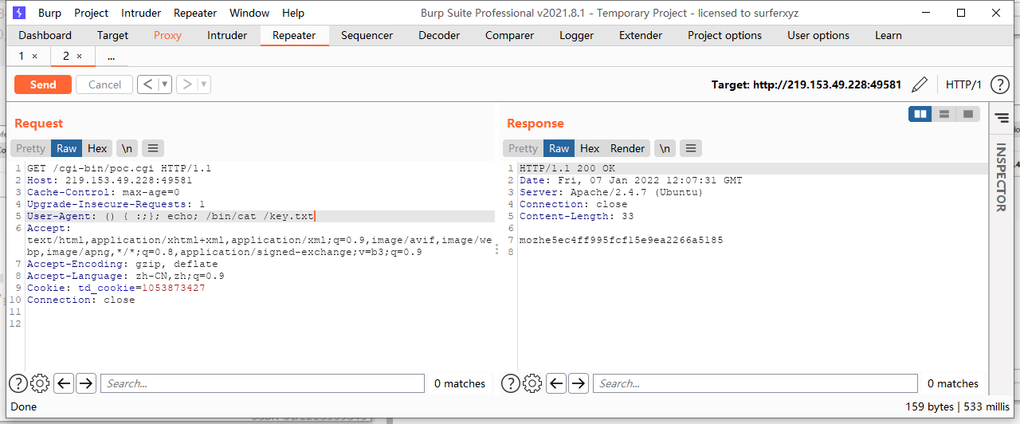Switch response view to Render
1020x424 pixels.
(x=628, y=148)
